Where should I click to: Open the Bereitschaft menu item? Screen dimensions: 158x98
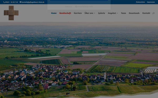pyautogui.click(x=65, y=13)
